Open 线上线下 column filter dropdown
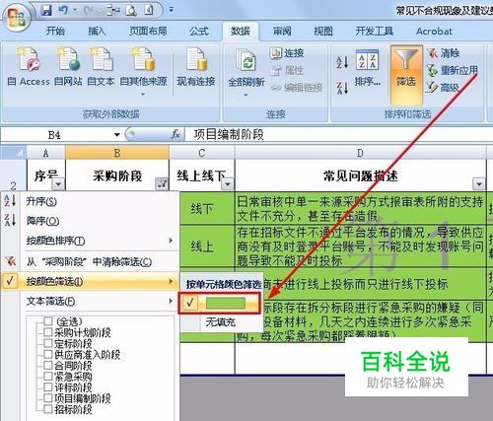The width and height of the screenshot is (493, 421). pyautogui.click(x=228, y=184)
